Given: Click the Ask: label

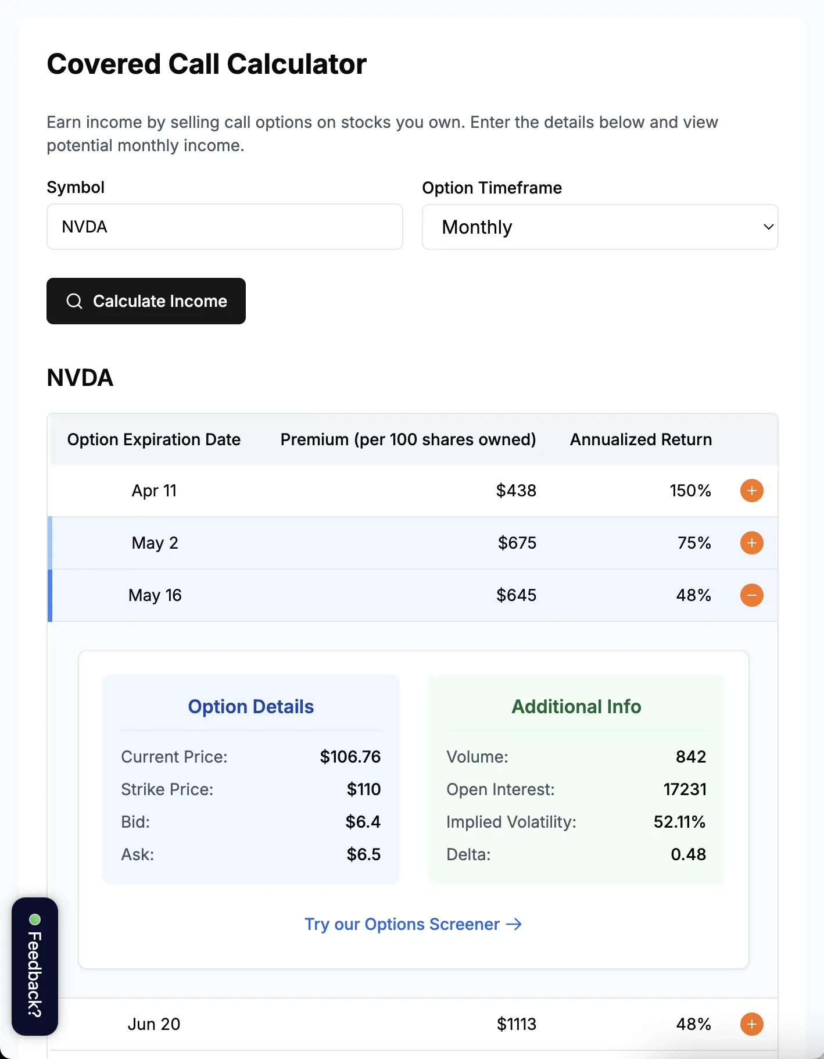Looking at the screenshot, I should (x=138, y=854).
